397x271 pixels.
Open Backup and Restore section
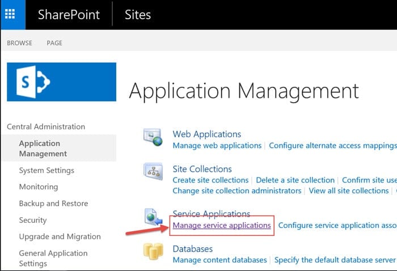(53, 204)
